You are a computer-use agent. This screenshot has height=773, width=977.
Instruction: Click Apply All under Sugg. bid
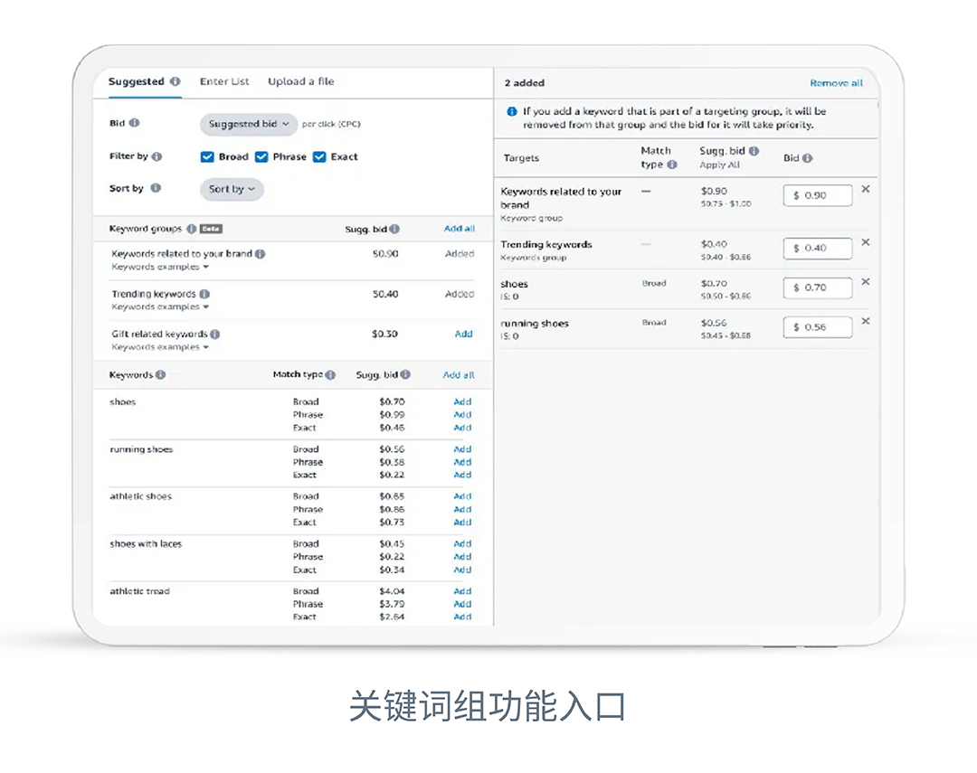pos(720,165)
